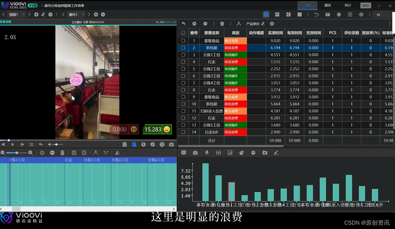Toggle the select-all checkbox in table header

[183, 33]
